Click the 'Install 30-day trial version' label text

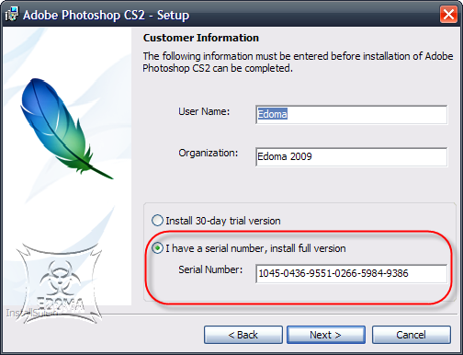click(223, 221)
